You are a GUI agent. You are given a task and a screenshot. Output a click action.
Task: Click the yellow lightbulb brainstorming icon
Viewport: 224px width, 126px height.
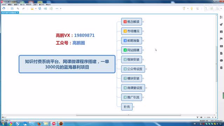click(x=192, y=8)
